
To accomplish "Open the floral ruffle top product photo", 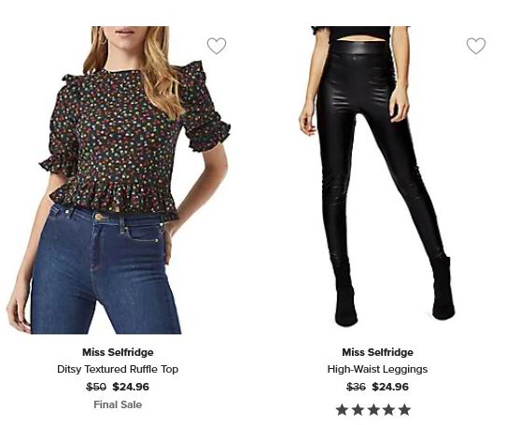I will pyautogui.click(x=119, y=180).
